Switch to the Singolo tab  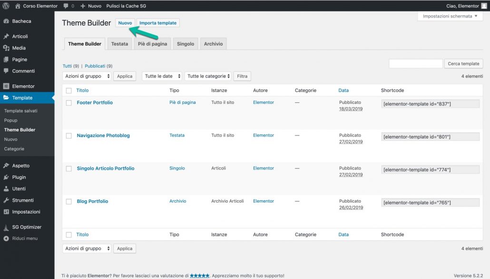point(186,44)
